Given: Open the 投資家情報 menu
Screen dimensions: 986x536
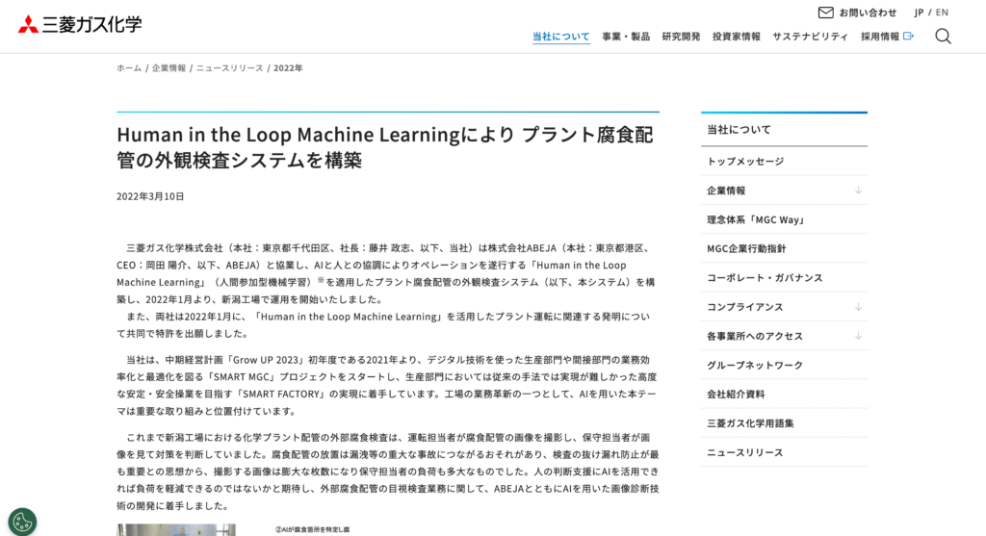Looking at the screenshot, I should point(737,37).
